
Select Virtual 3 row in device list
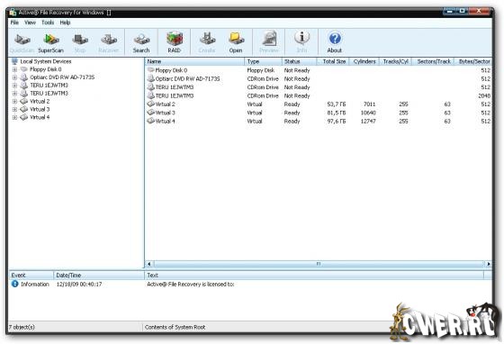click(x=319, y=113)
